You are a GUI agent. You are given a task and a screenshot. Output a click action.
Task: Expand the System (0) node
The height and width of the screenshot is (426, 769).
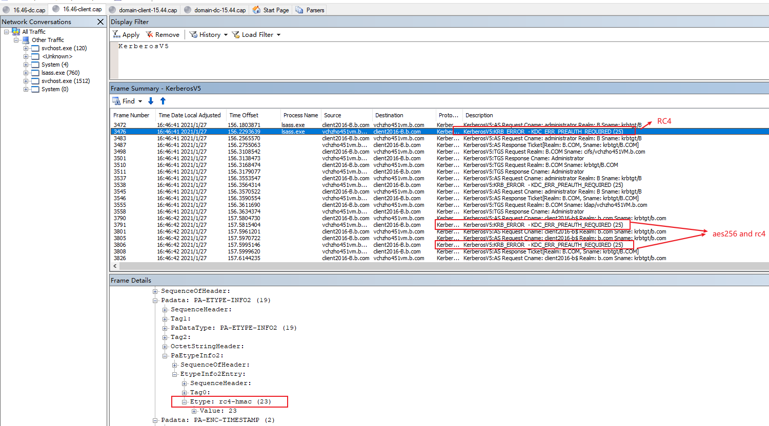(x=26, y=89)
